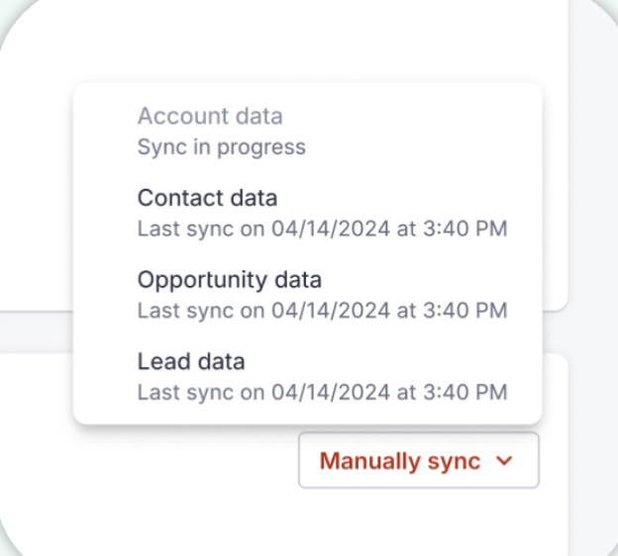Pick the Lead data sync option
618x556 pixels.
pyautogui.click(x=307, y=377)
